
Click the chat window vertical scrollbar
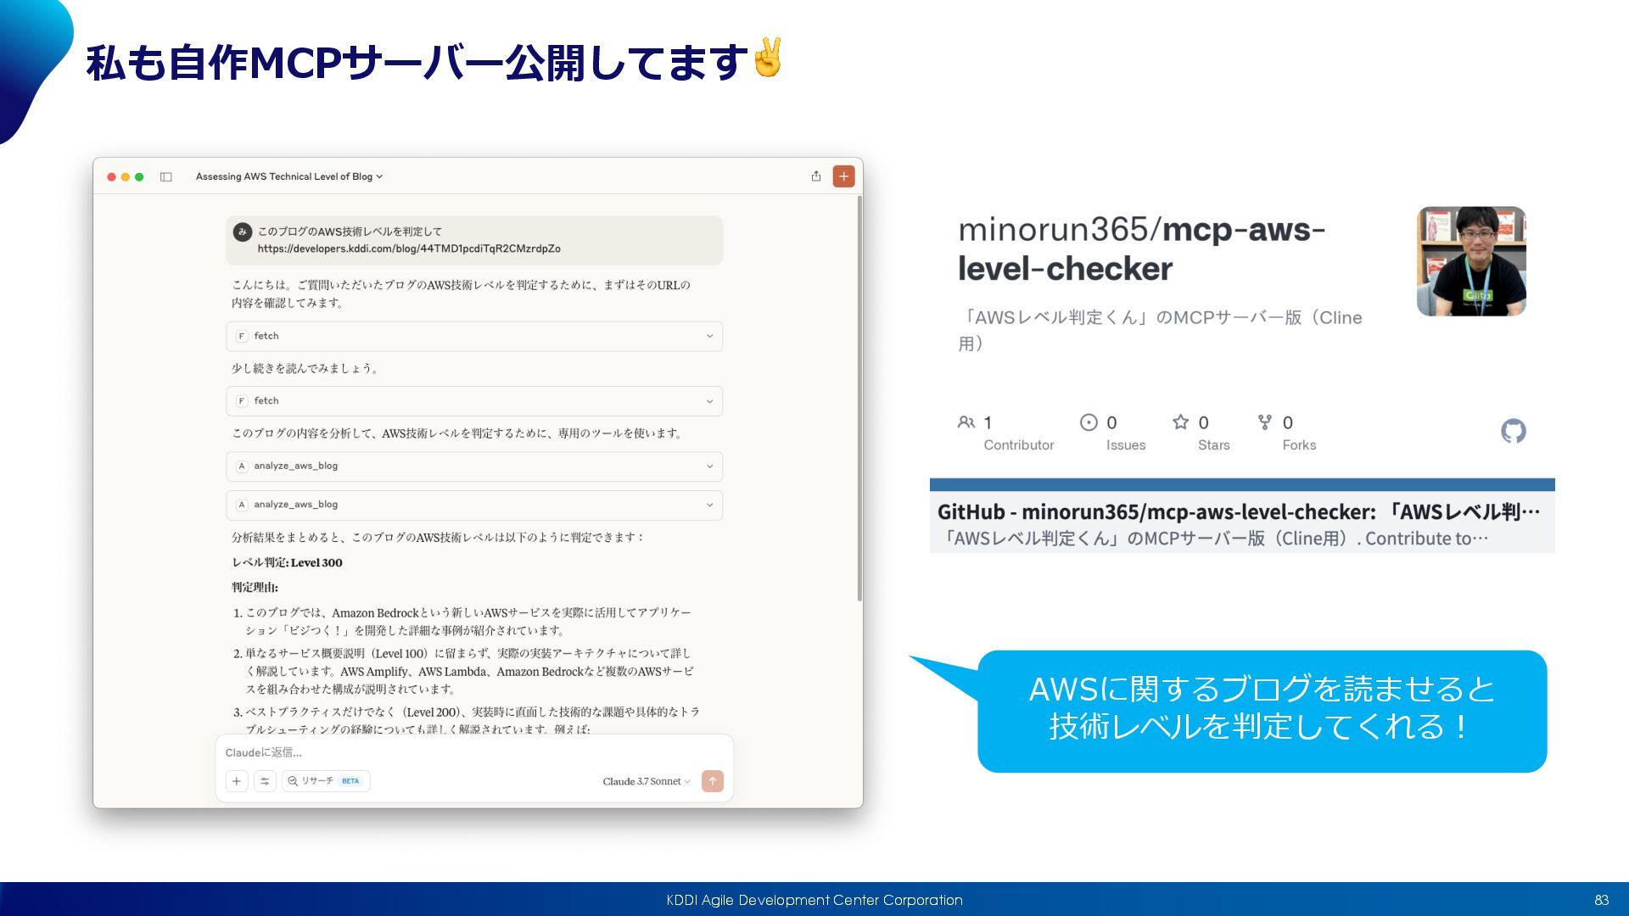pyautogui.click(x=859, y=399)
